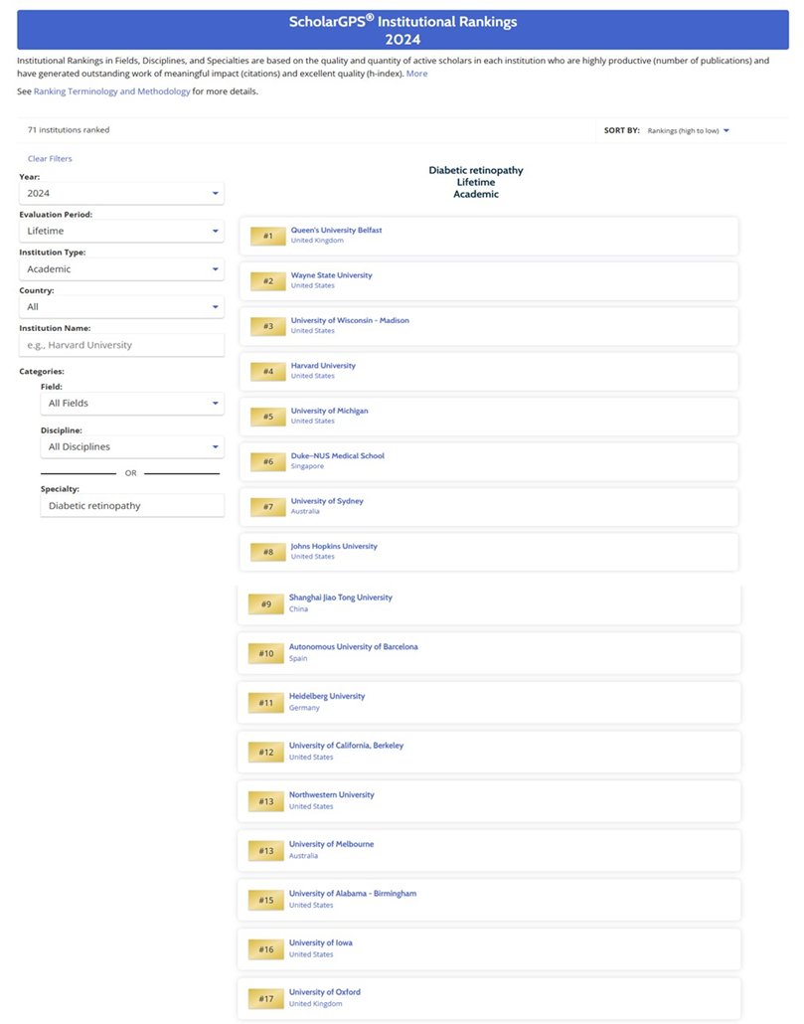Viewport: 804px width, 1024px height.
Task: Open the Institution Type dropdown set to Academic
Action: (121, 269)
